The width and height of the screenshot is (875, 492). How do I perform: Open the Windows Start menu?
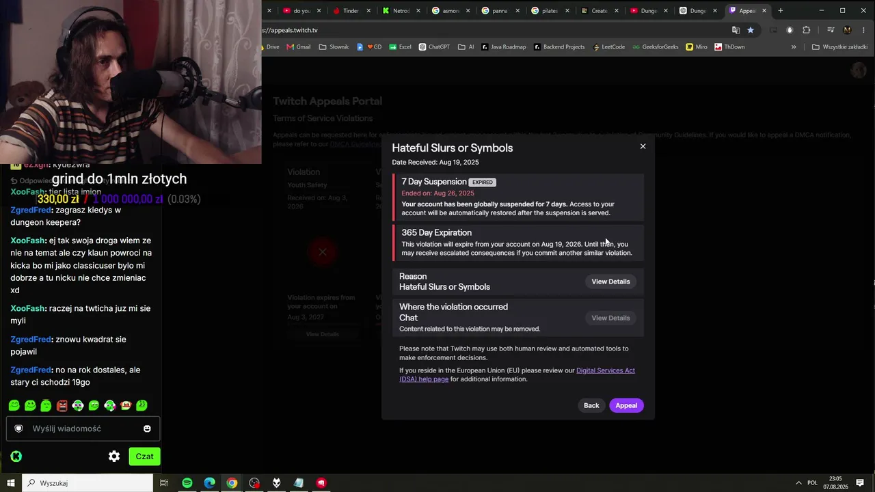point(10,483)
